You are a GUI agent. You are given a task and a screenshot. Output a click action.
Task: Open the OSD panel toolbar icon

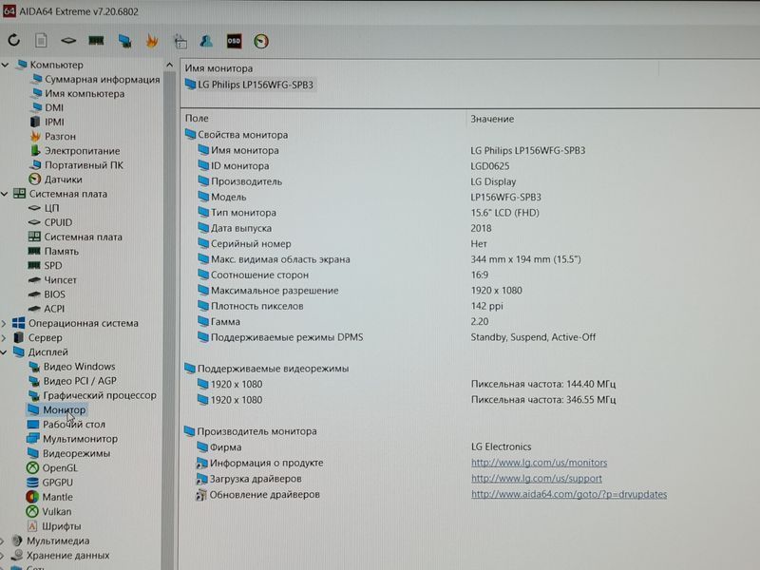point(234,41)
